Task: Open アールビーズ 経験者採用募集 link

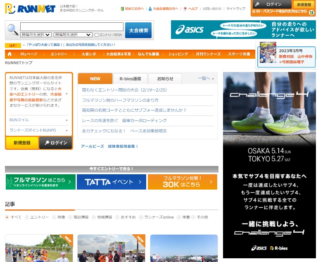Action: (x=109, y=147)
